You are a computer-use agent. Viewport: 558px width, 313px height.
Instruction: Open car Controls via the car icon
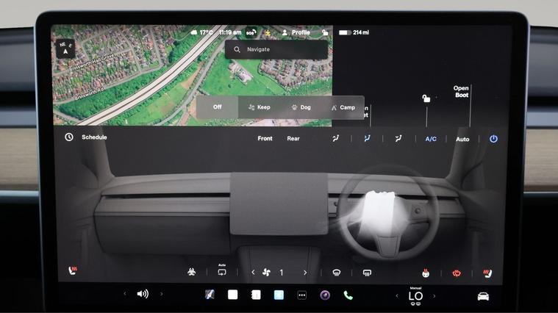click(483, 296)
